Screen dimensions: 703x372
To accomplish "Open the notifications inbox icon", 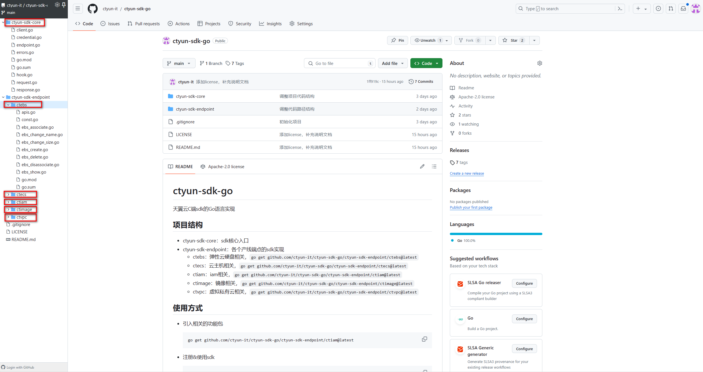I will (683, 9).
